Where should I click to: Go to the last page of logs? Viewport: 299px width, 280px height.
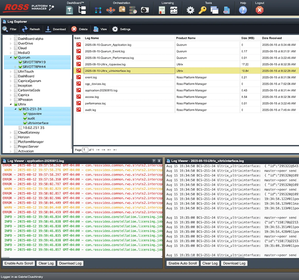[x=115, y=150]
